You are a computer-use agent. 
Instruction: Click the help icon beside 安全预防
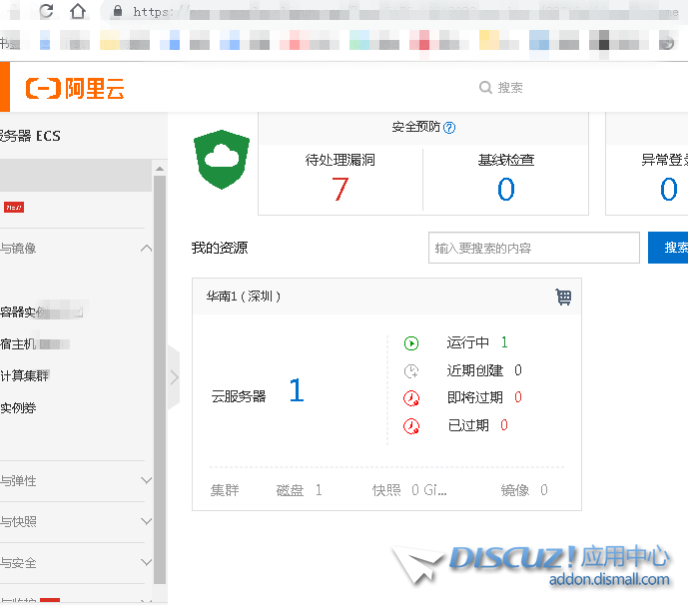[x=449, y=128]
